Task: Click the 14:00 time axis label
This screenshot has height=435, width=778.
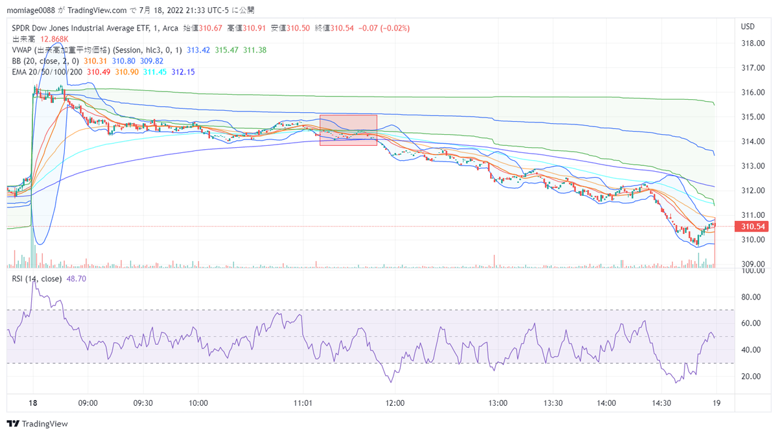Action: point(606,403)
